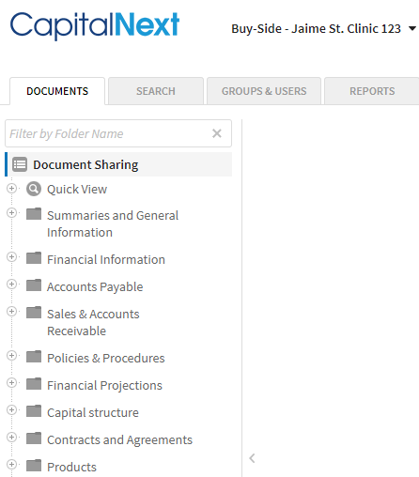Viewport: 419px width, 477px height.
Task: Select the Sales & Accounts Receivable folder
Action: 93,322
